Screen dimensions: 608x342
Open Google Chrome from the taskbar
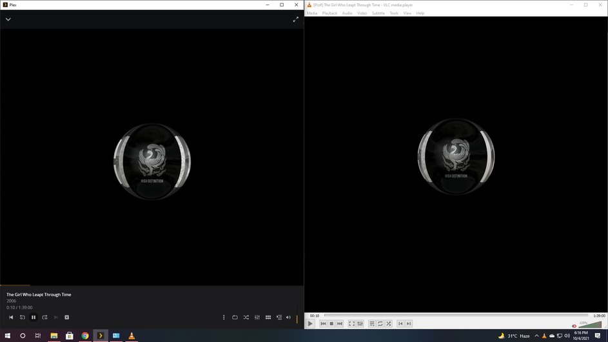(85, 336)
